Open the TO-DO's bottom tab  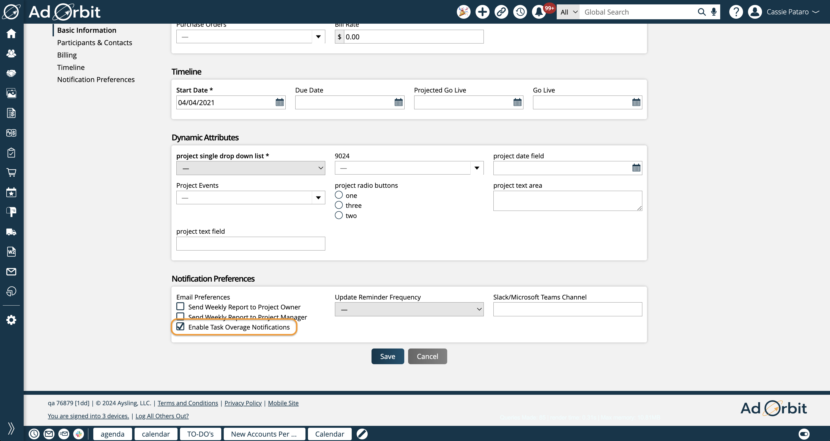(x=200, y=434)
